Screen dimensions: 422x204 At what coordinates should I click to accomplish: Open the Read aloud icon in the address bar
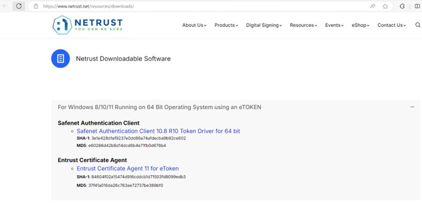373,6
